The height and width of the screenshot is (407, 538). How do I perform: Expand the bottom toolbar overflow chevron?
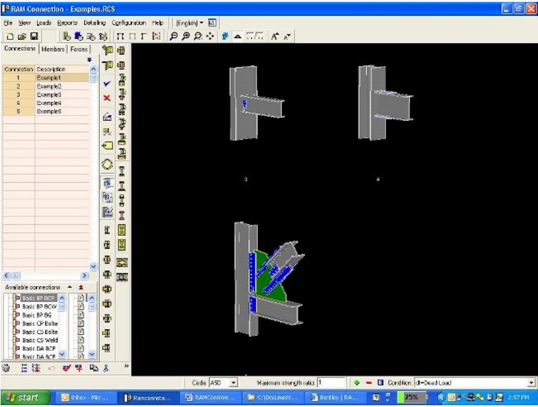126,366
